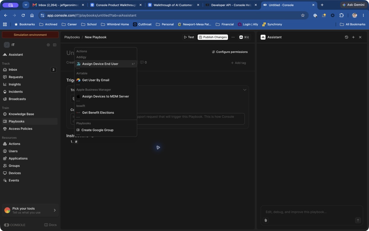Image resolution: width=369 pixels, height=231 pixels.
Task: Select Get User By Email action
Action: (106, 80)
